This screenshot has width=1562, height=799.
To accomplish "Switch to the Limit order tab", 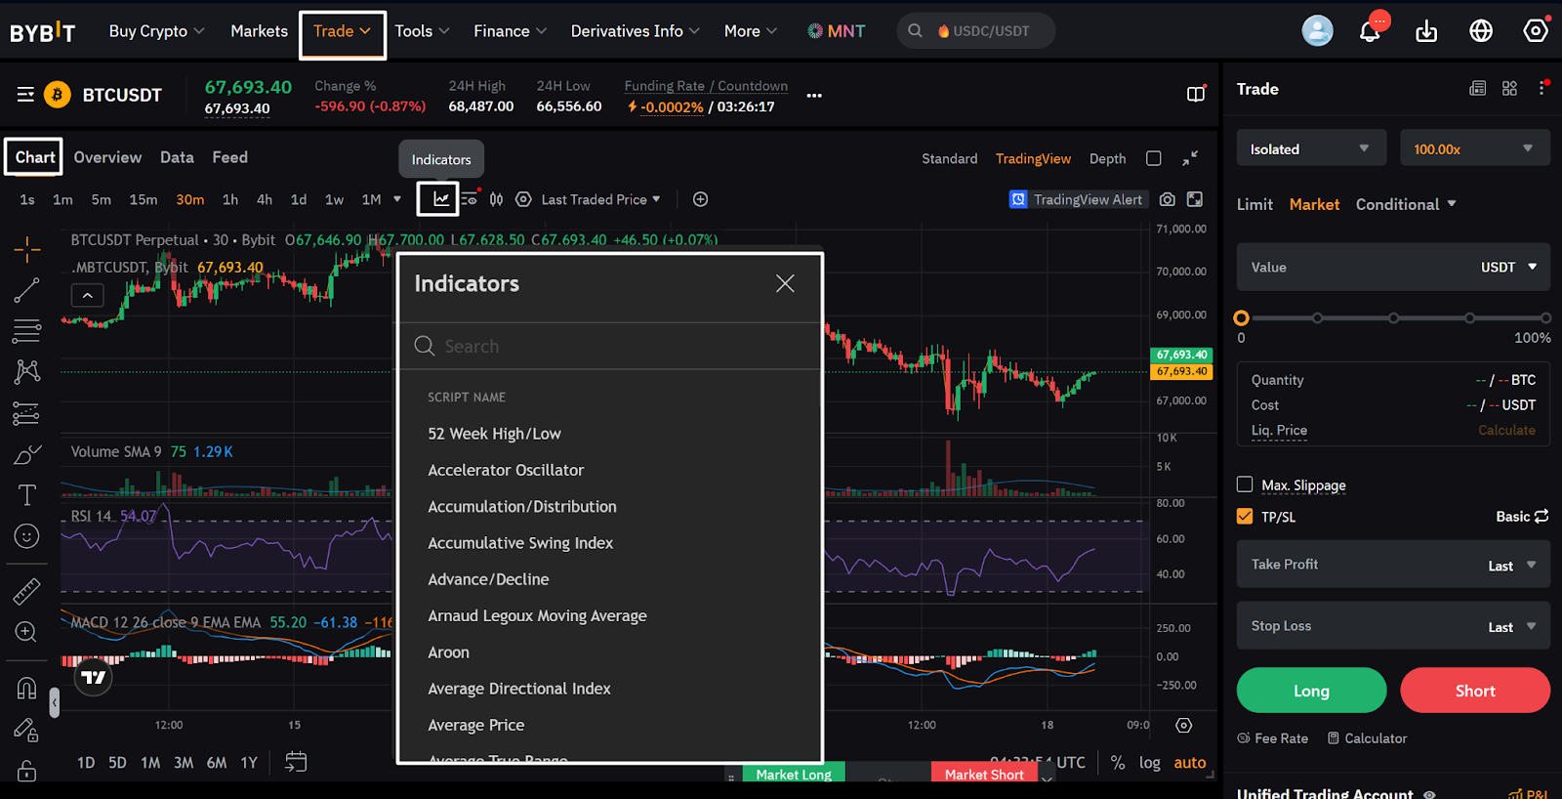I will coord(1254,204).
